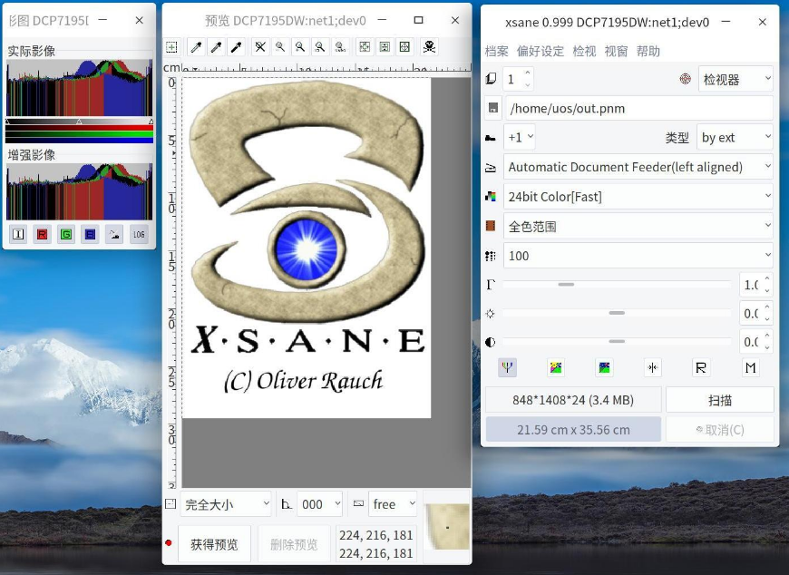Click the add selection to batch icon

pyautogui.click(x=171, y=47)
